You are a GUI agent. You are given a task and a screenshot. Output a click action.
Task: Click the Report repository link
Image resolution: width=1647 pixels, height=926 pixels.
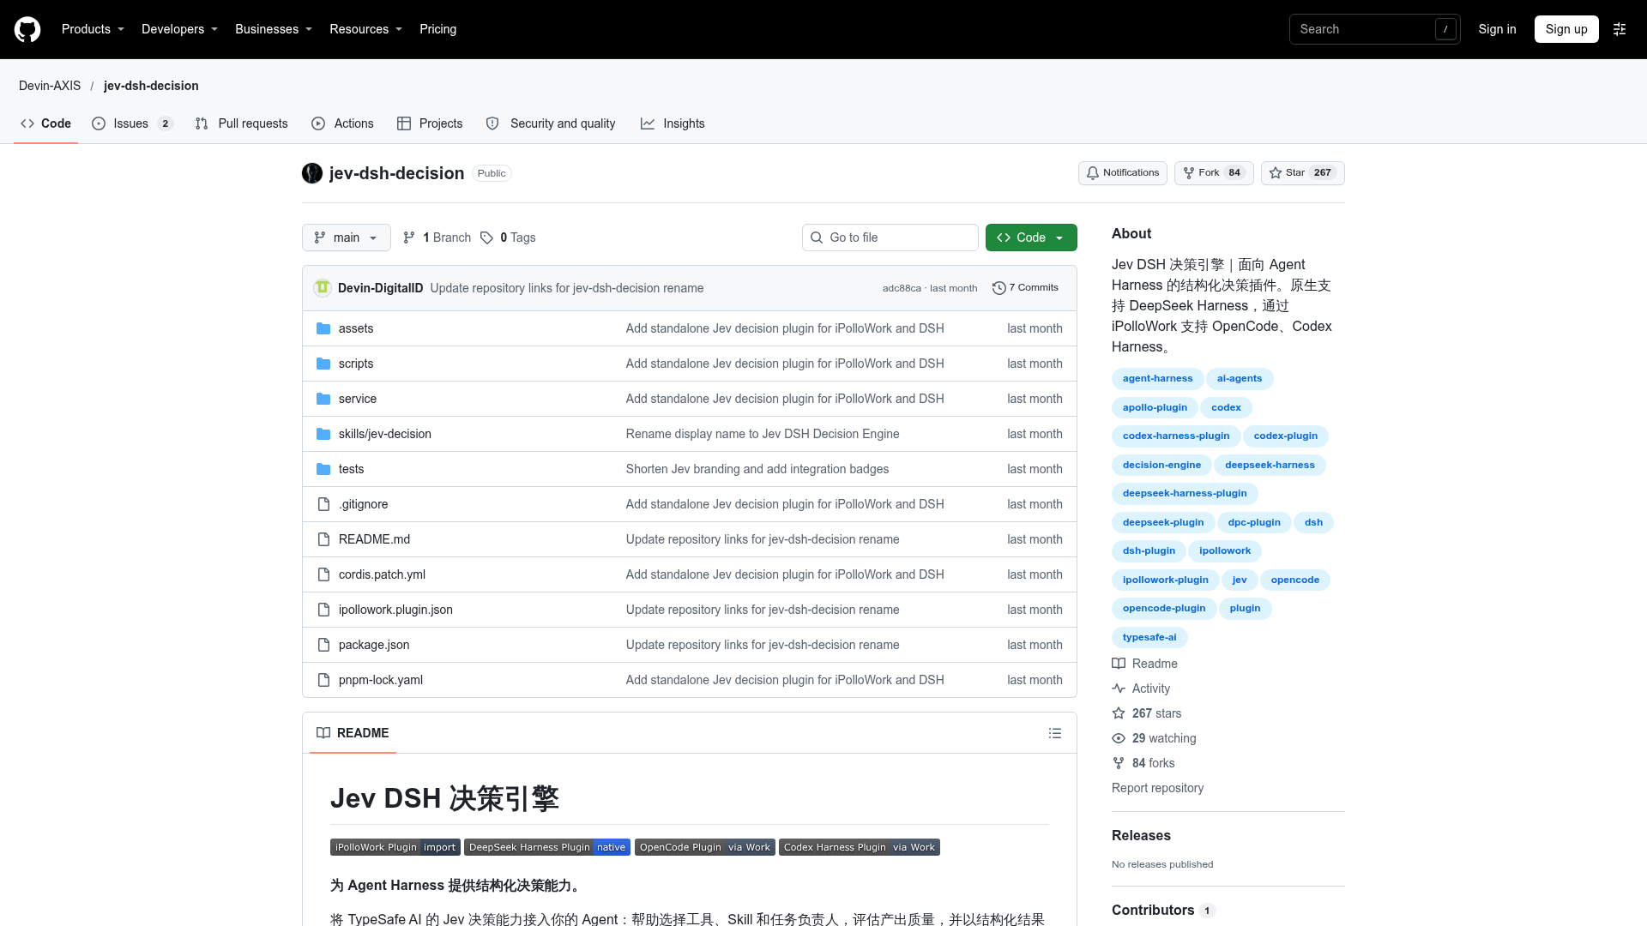[1157, 788]
